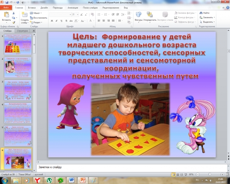Image resolution: width=230 pixels, height=184 pixels.
Task: Toggle strikethrough (abc) formatting
Action: click(x=71, y=21)
